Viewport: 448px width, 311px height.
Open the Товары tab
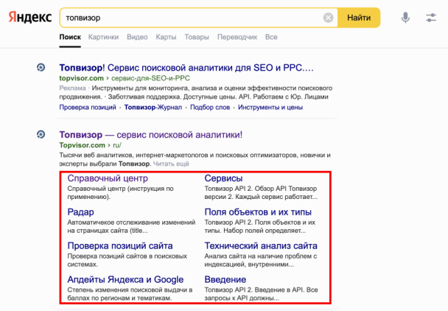[197, 37]
